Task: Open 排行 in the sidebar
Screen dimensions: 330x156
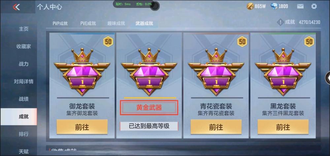Action: pos(23,134)
